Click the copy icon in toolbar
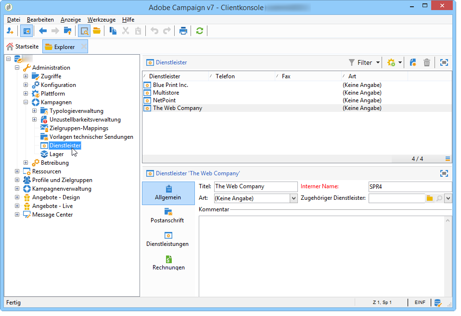The image size is (461, 316). click(113, 31)
